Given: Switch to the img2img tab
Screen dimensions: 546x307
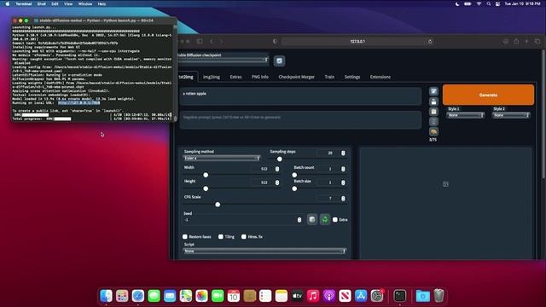Looking at the screenshot, I should coord(212,77).
